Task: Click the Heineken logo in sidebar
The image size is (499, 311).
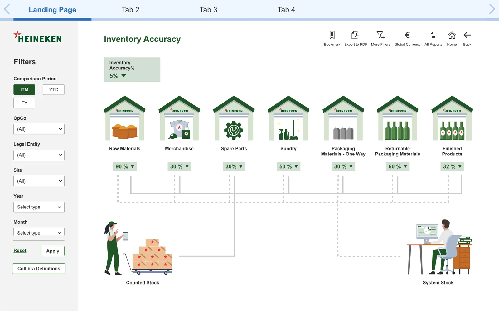Action: (38, 37)
